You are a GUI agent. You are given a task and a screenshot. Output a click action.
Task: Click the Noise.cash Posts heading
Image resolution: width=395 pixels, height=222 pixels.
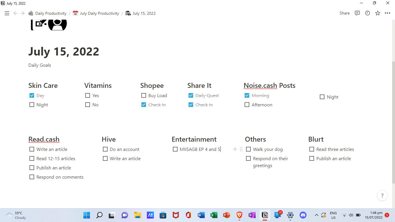click(x=270, y=86)
